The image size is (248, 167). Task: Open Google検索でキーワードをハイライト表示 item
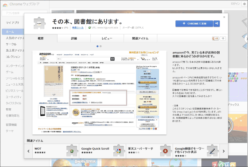pos(196,151)
